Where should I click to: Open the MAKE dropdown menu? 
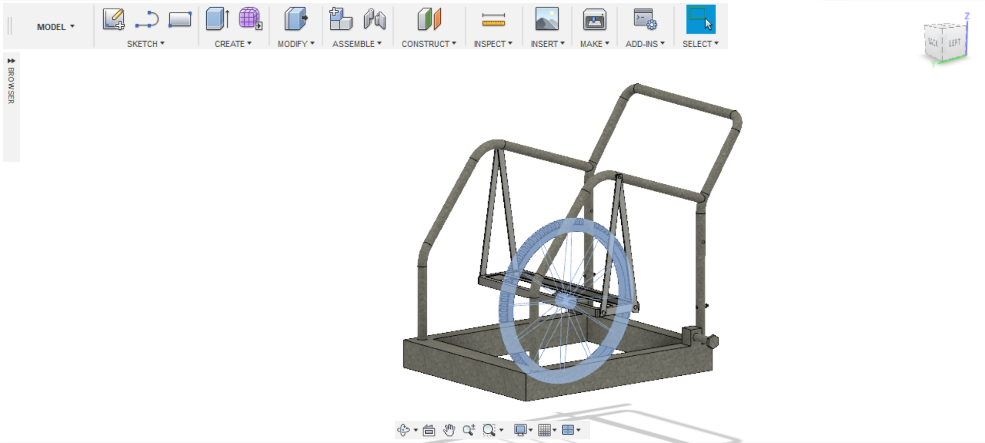pos(595,44)
